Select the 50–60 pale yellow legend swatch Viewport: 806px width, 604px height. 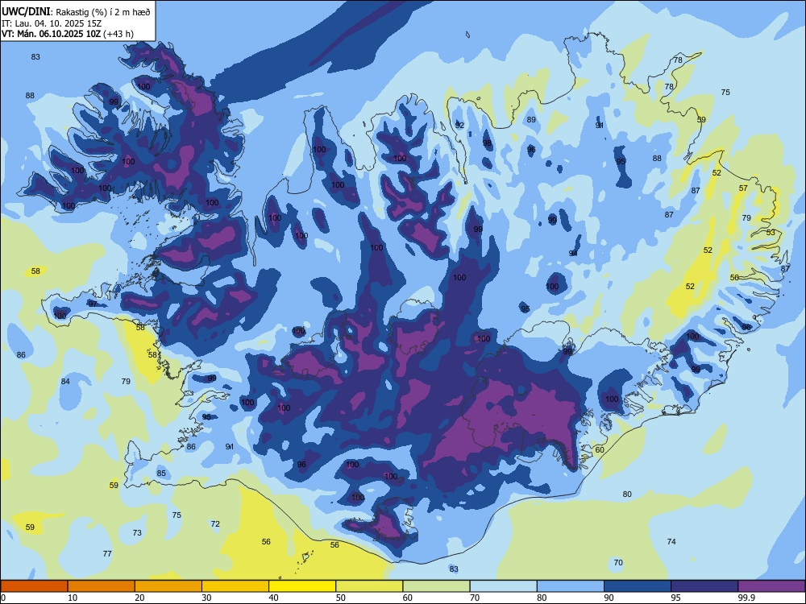click(370, 586)
